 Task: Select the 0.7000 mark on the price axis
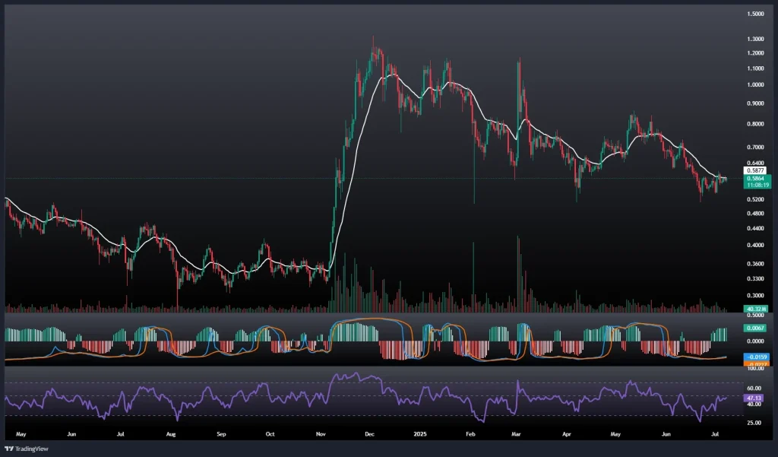754,146
